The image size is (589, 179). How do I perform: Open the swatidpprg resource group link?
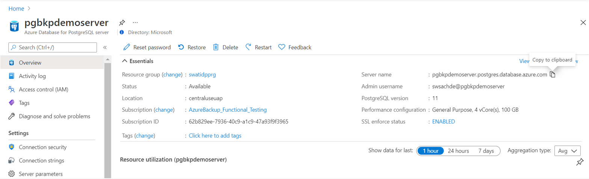click(x=202, y=74)
